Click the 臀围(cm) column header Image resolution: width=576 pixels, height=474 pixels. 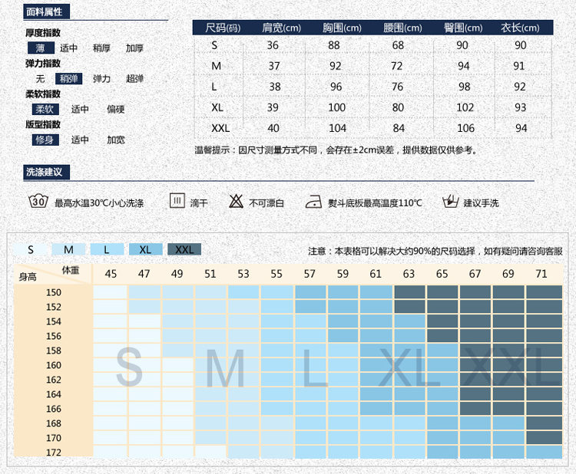pyautogui.click(x=463, y=28)
